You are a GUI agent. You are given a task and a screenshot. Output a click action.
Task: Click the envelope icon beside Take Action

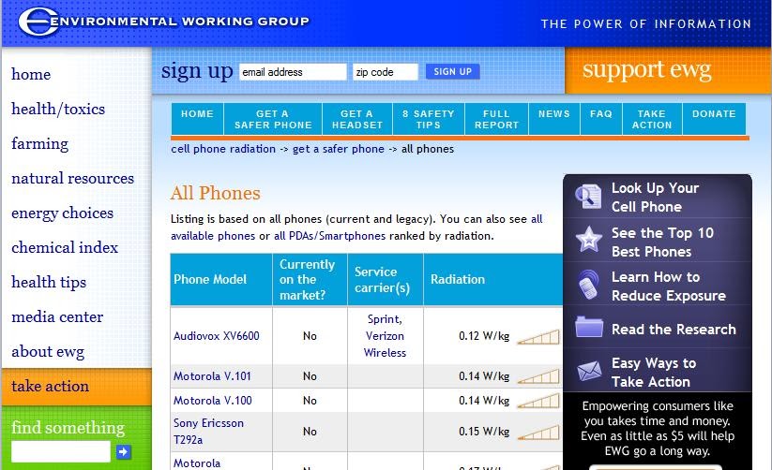tap(589, 370)
